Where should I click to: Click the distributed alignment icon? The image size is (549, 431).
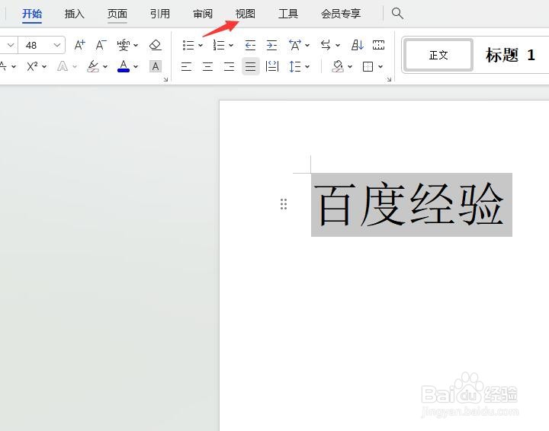(272, 66)
